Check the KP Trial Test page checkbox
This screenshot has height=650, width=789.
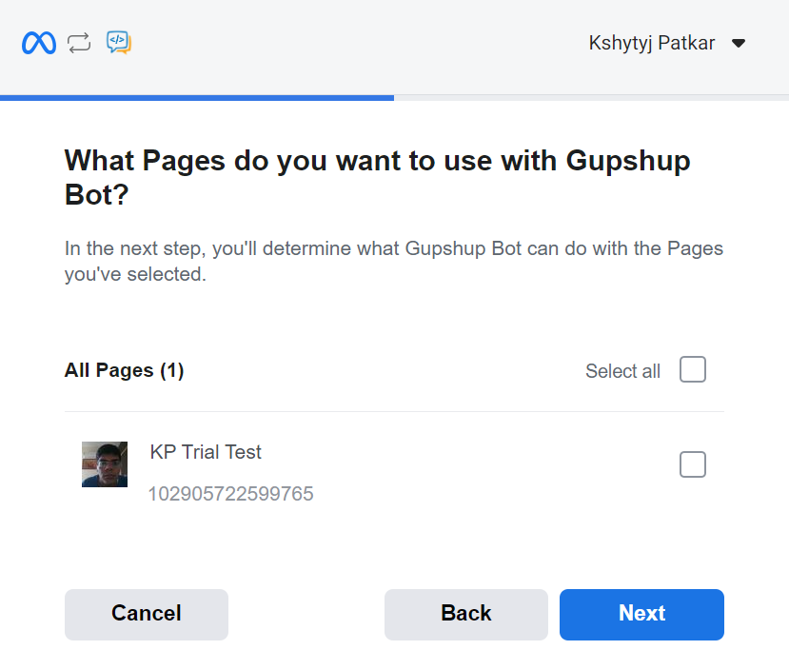(x=692, y=464)
